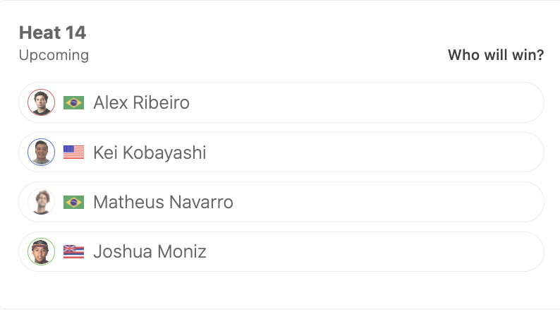
Task: Click Matheus Navarro's avatar photo
Action: tap(42, 202)
